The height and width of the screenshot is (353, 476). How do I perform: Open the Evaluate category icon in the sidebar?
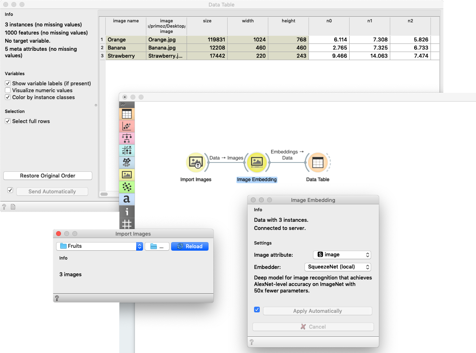click(x=126, y=150)
